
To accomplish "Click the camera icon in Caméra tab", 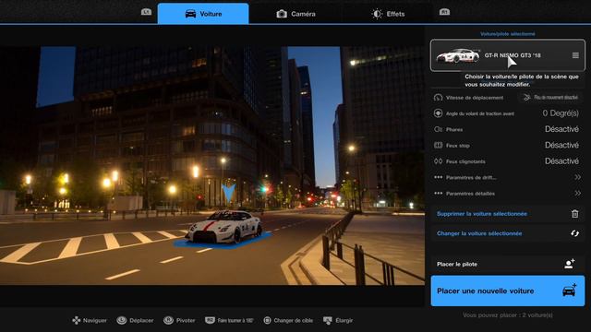I will click(x=282, y=14).
